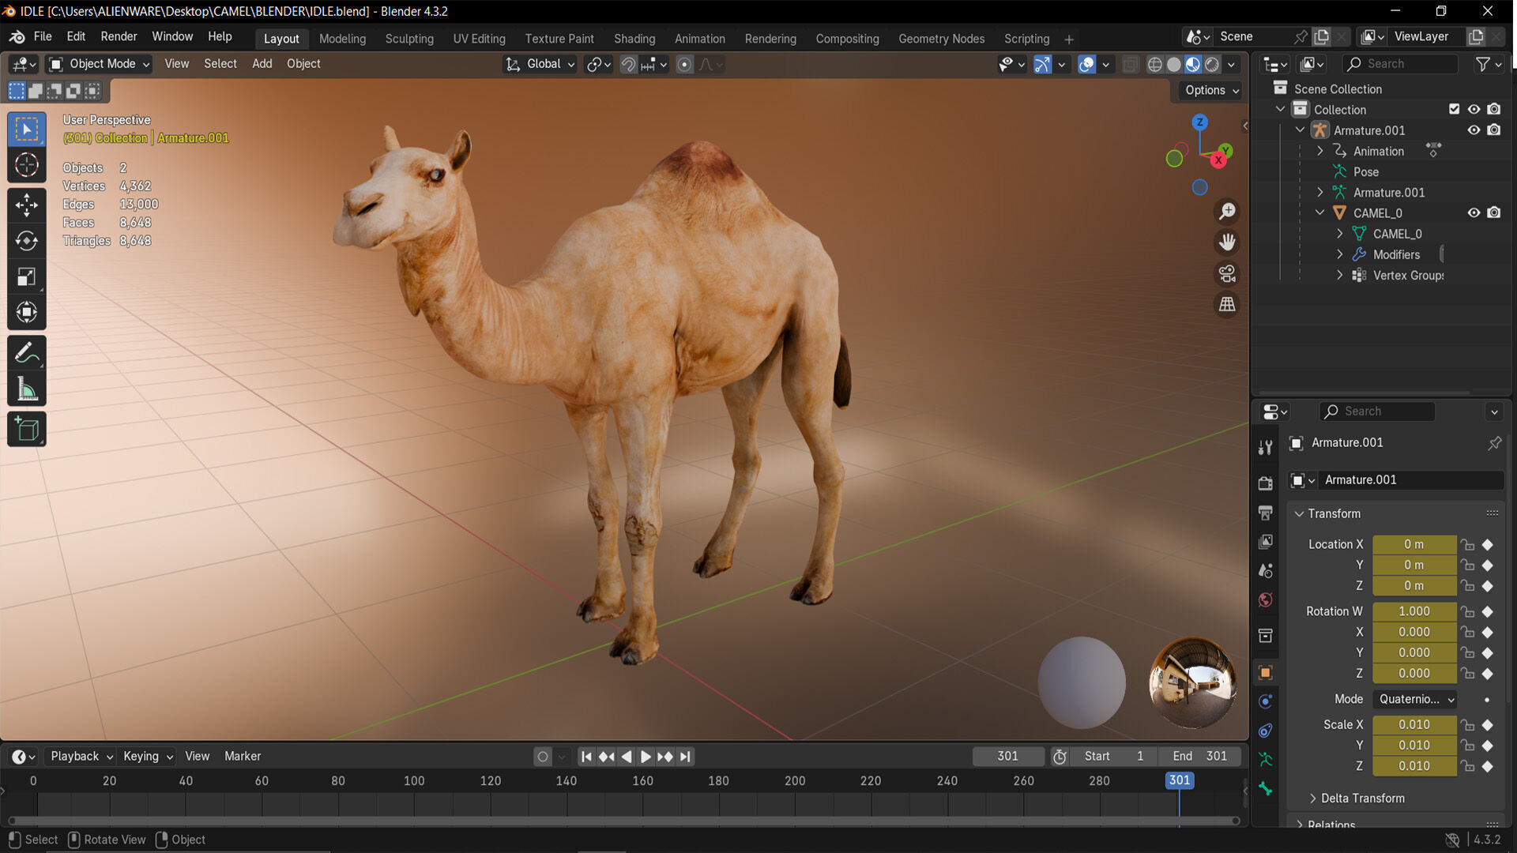Open the World properties tab
This screenshot has width=1517, height=853.
click(1266, 600)
